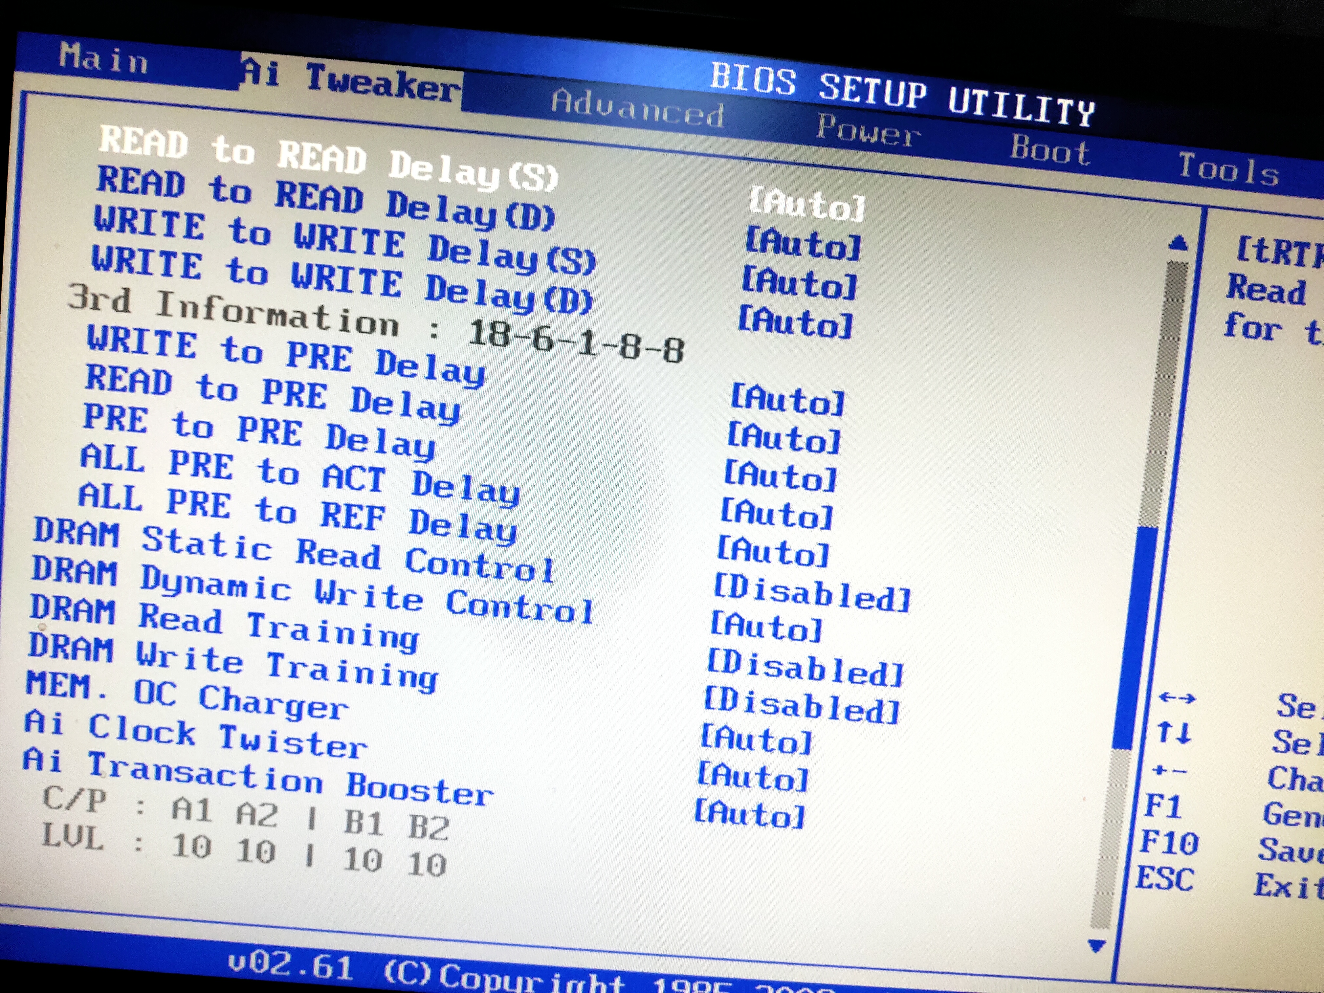The image size is (1324, 993).
Task: Open the Tools tab
Action: tap(1229, 170)
